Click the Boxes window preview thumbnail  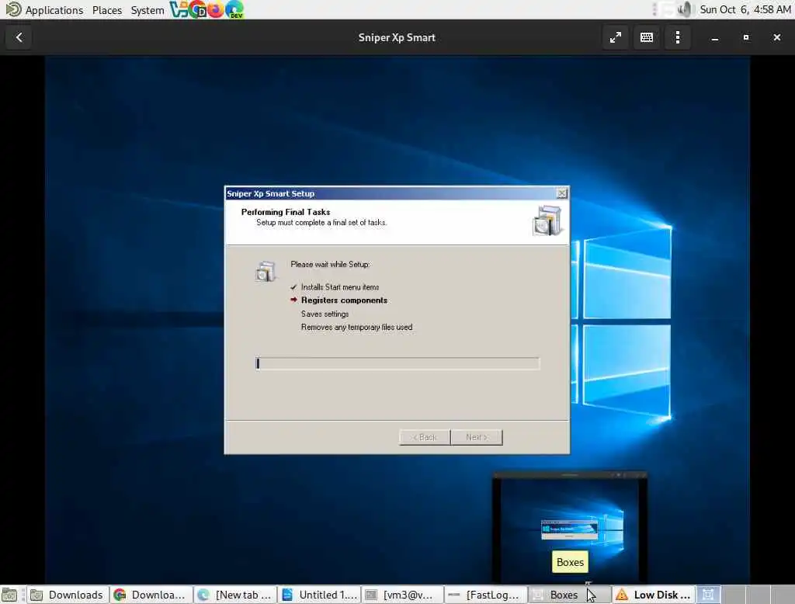tap(570, 527)
